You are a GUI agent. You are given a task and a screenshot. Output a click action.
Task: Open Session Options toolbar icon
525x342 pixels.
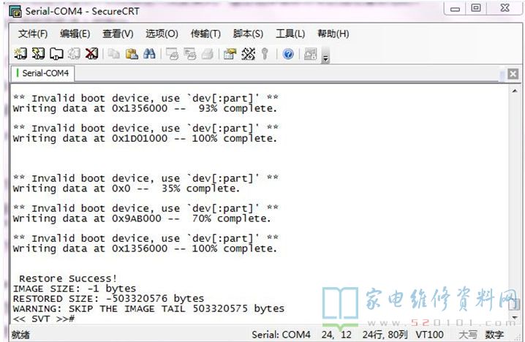click(230, 54)
